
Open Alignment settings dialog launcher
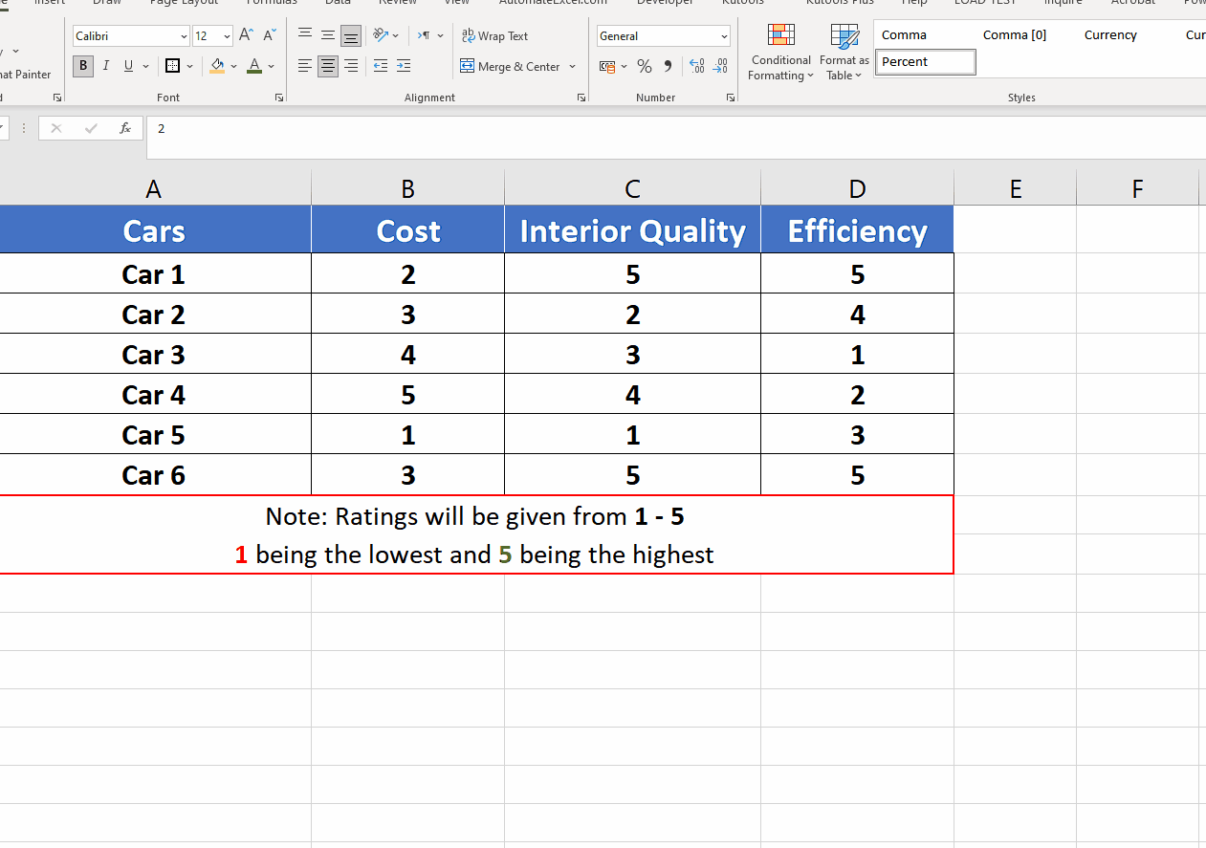(x=581, y=98)
